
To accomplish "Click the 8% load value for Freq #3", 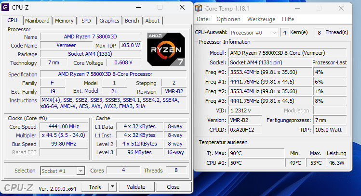I will pos(330,101).
